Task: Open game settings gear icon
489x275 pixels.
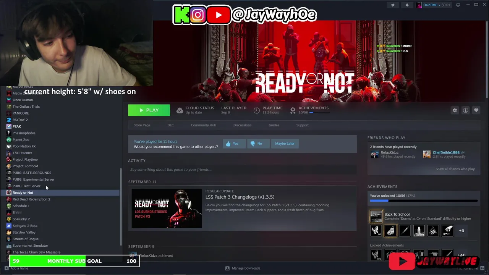Action: tap(455, 110)
